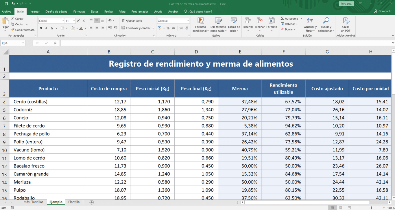The width and height of the screenshot is (395, 210).
Task: Expand the Name Box K34 dropdown
Action: (23, 43)
